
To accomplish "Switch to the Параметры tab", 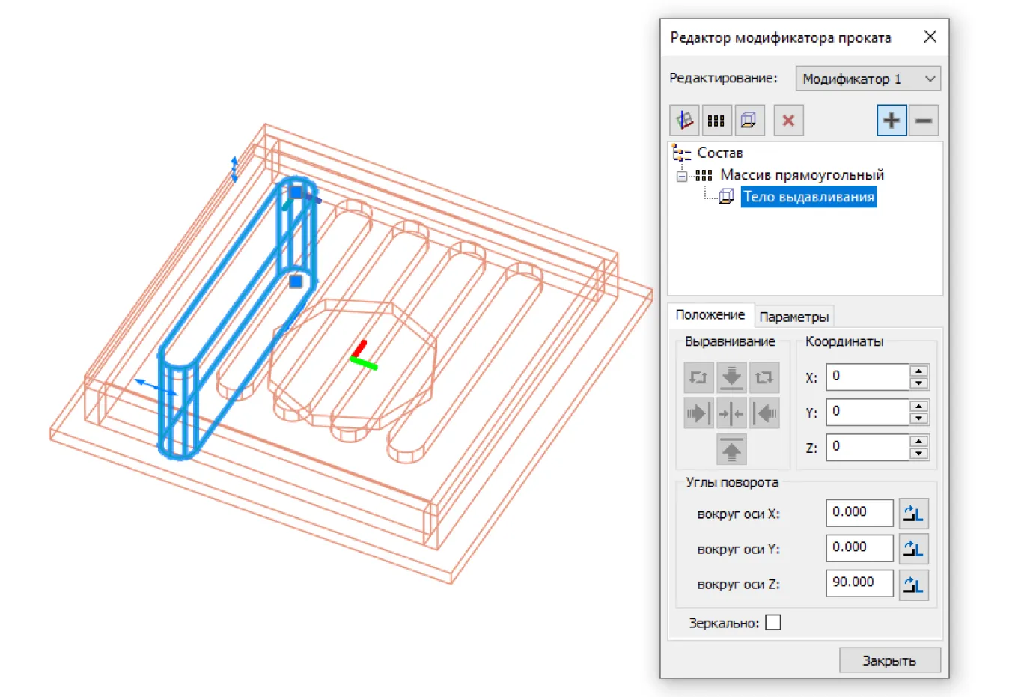I will (793, 317).
